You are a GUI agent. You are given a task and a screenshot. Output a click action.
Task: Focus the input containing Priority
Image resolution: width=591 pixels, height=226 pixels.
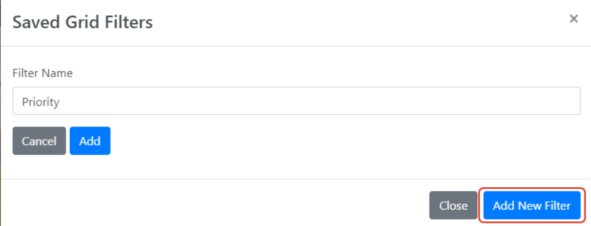click(x=296, y=101)
